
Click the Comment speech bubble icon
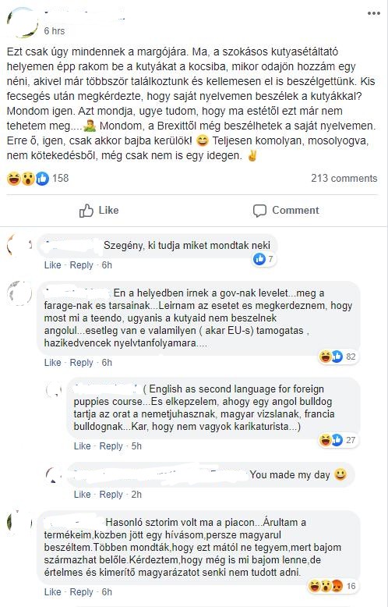click(x=259, y=211)
